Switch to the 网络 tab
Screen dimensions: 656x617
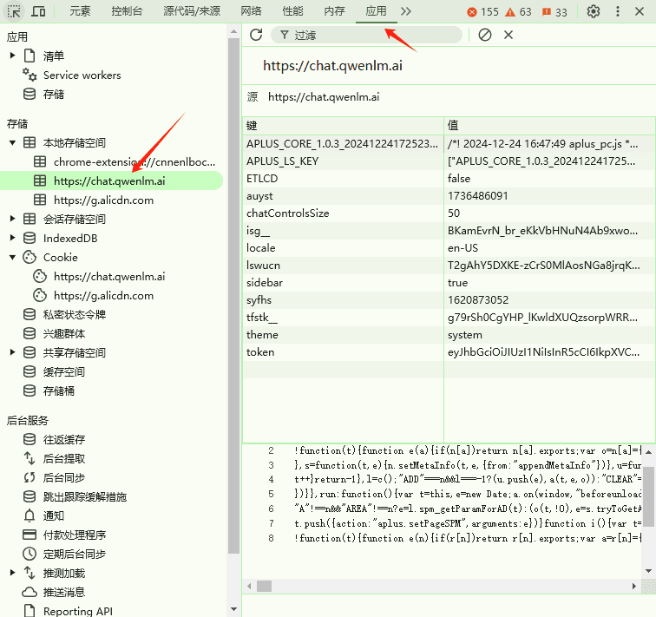click(x=251, y=11)
